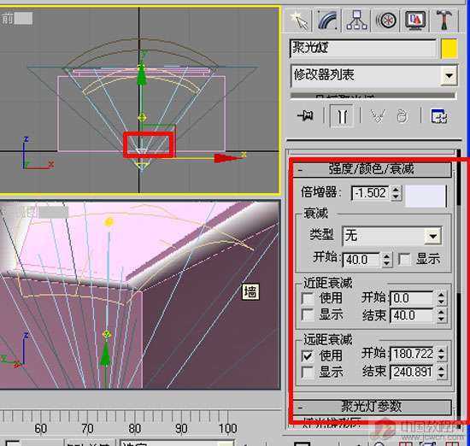This screenshot has width=470, height=446.
Task: Click 远距衰减 结束 field 240.891
Action: [x=412, y=373]
